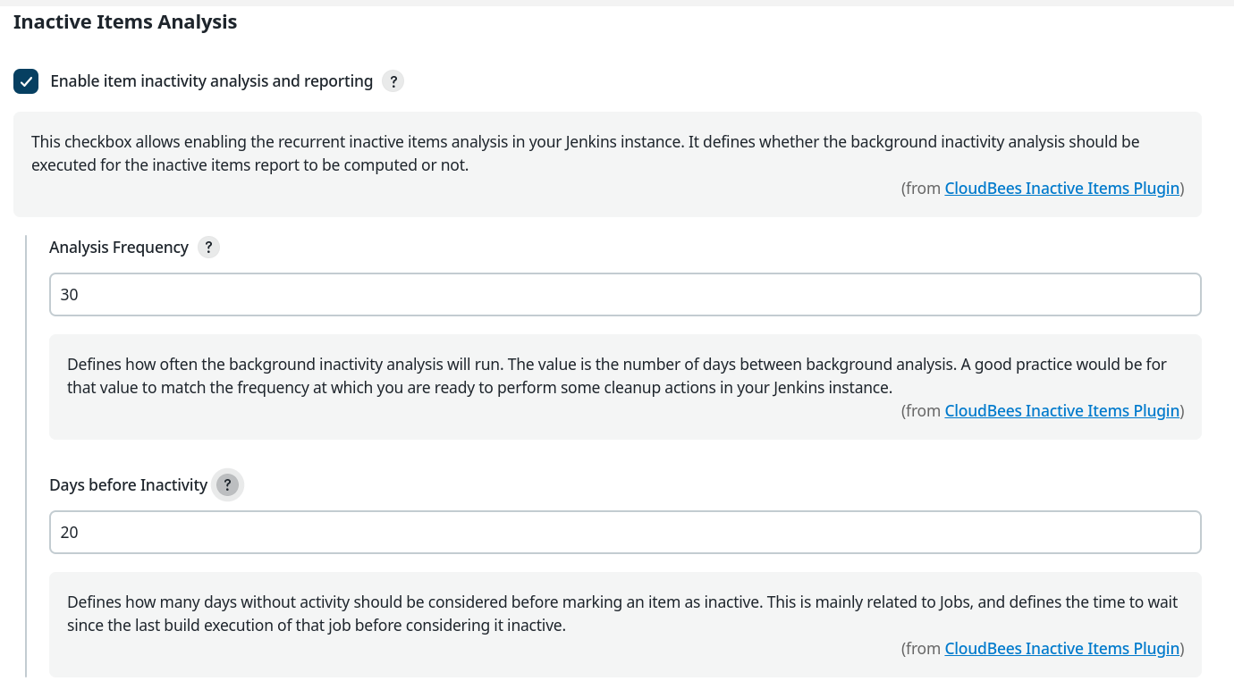Open help icon next to Analysis Frequency
Image resolution: width=1234 pixels, height=698 pixels.
click(208, 248)
